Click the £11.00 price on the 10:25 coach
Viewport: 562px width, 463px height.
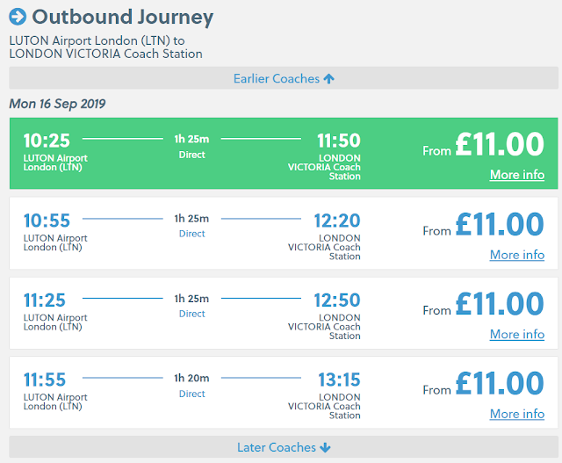(x=499, y=145)
